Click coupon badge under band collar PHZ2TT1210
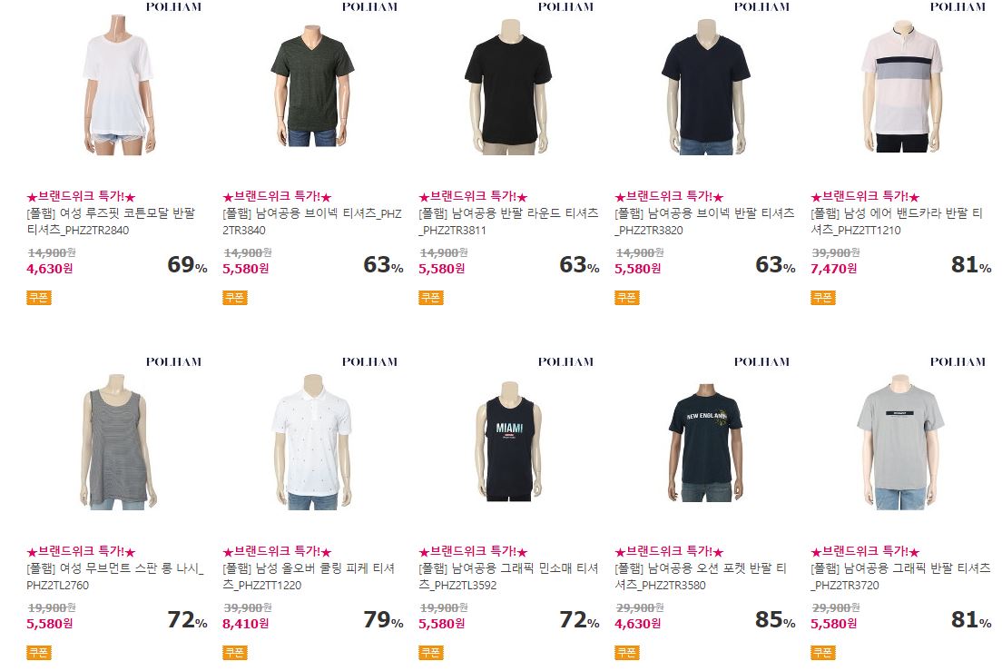Screen dimensions: 1002x671 (823, 297)
